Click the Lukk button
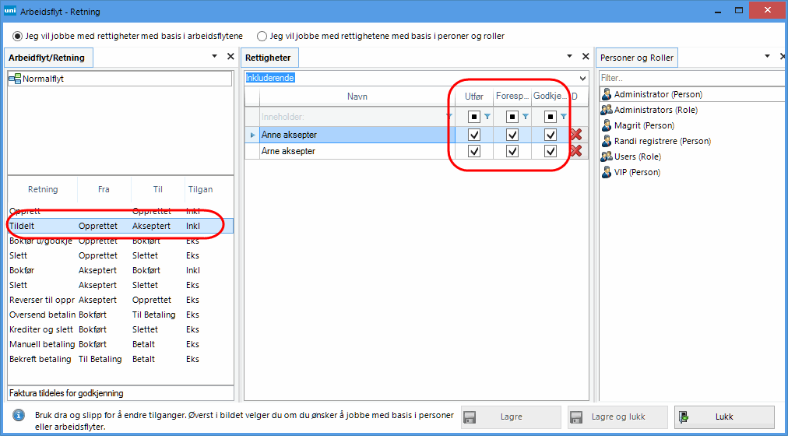This screenshot has height=436, width=788. coord(724,417)
